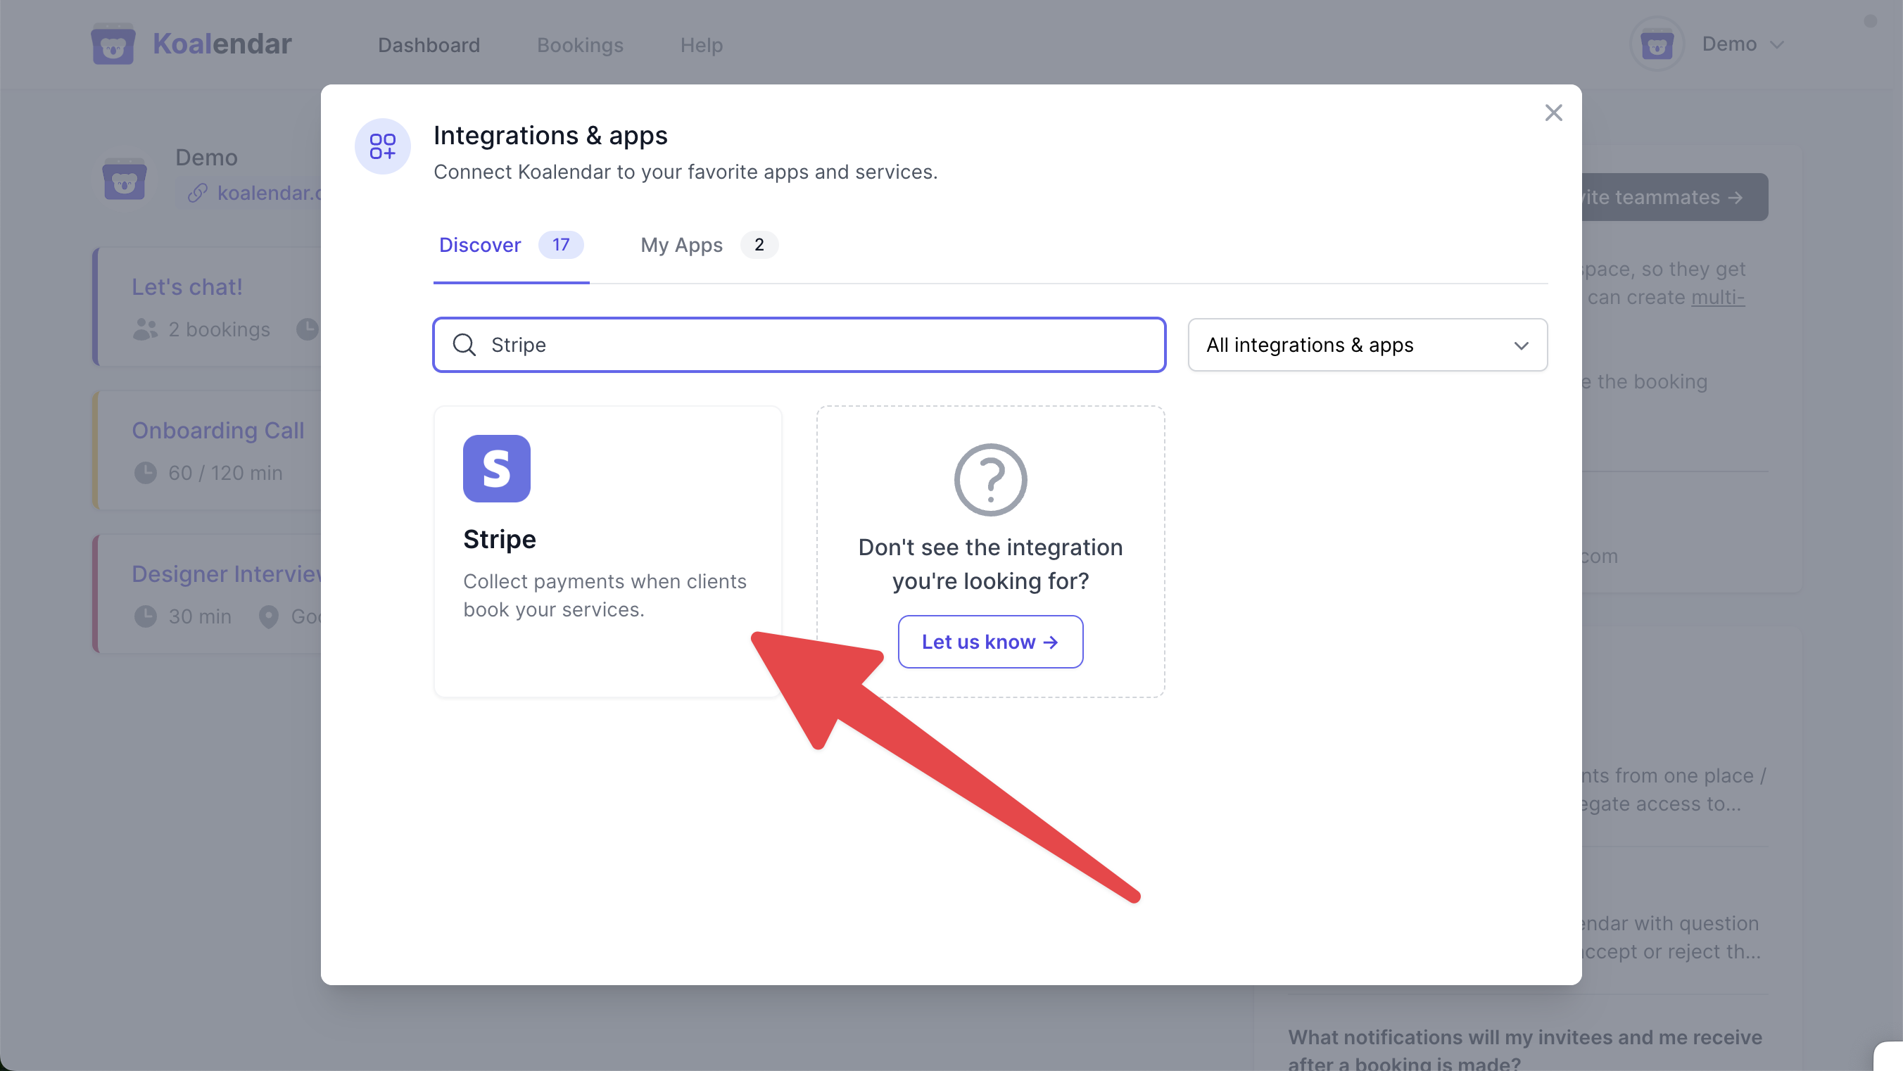Click the Demo workspace koala avatar
The height and width of the screenshot is (1071, 1903).
(124, 178)
